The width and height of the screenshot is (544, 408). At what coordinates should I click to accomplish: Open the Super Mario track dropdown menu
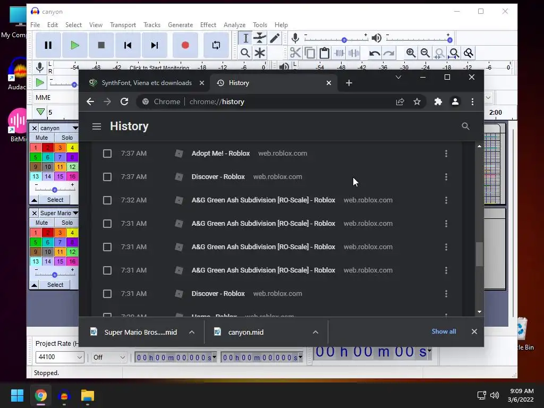click(75, 213)
